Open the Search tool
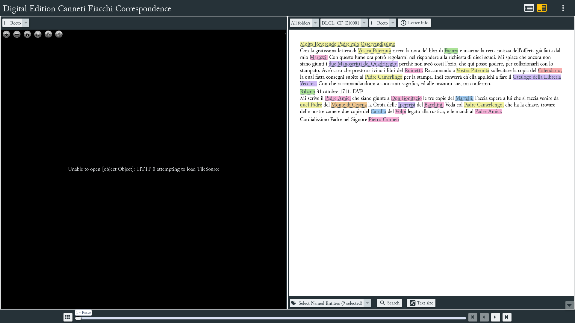575x323 pixels. 389,303
